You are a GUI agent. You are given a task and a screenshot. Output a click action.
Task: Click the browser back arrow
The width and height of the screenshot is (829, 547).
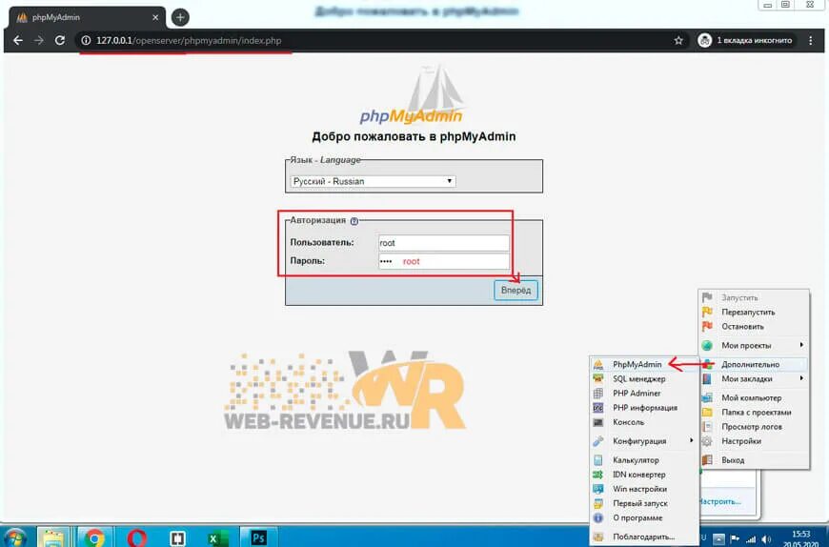(18, 40)
